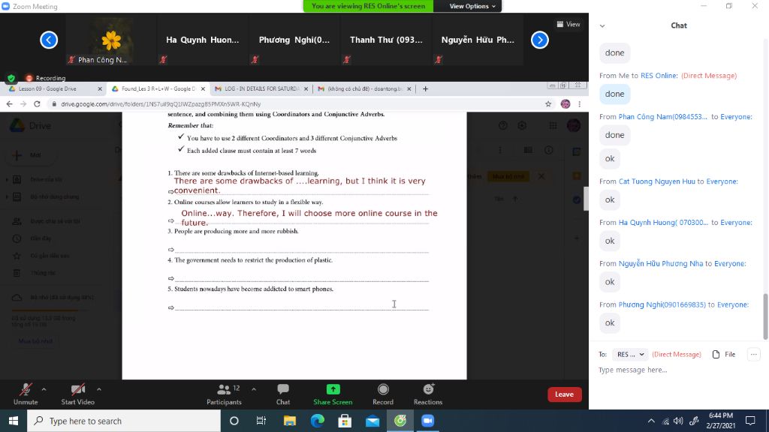
Task: Click the green encryption shield icon
Action: pos(11,78)
